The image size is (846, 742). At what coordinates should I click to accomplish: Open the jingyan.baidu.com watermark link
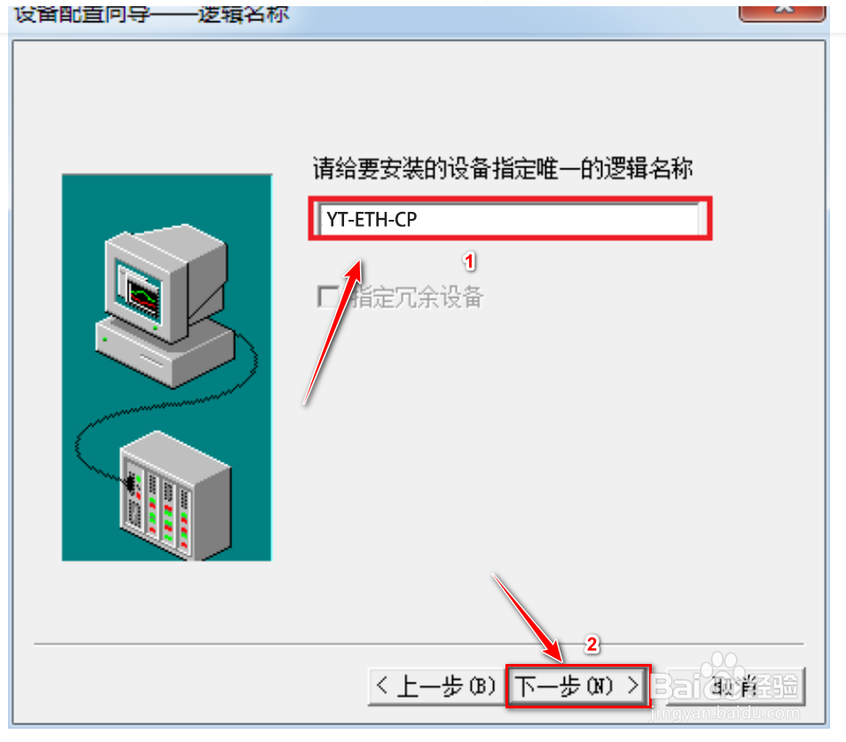(x=725, y=714)
